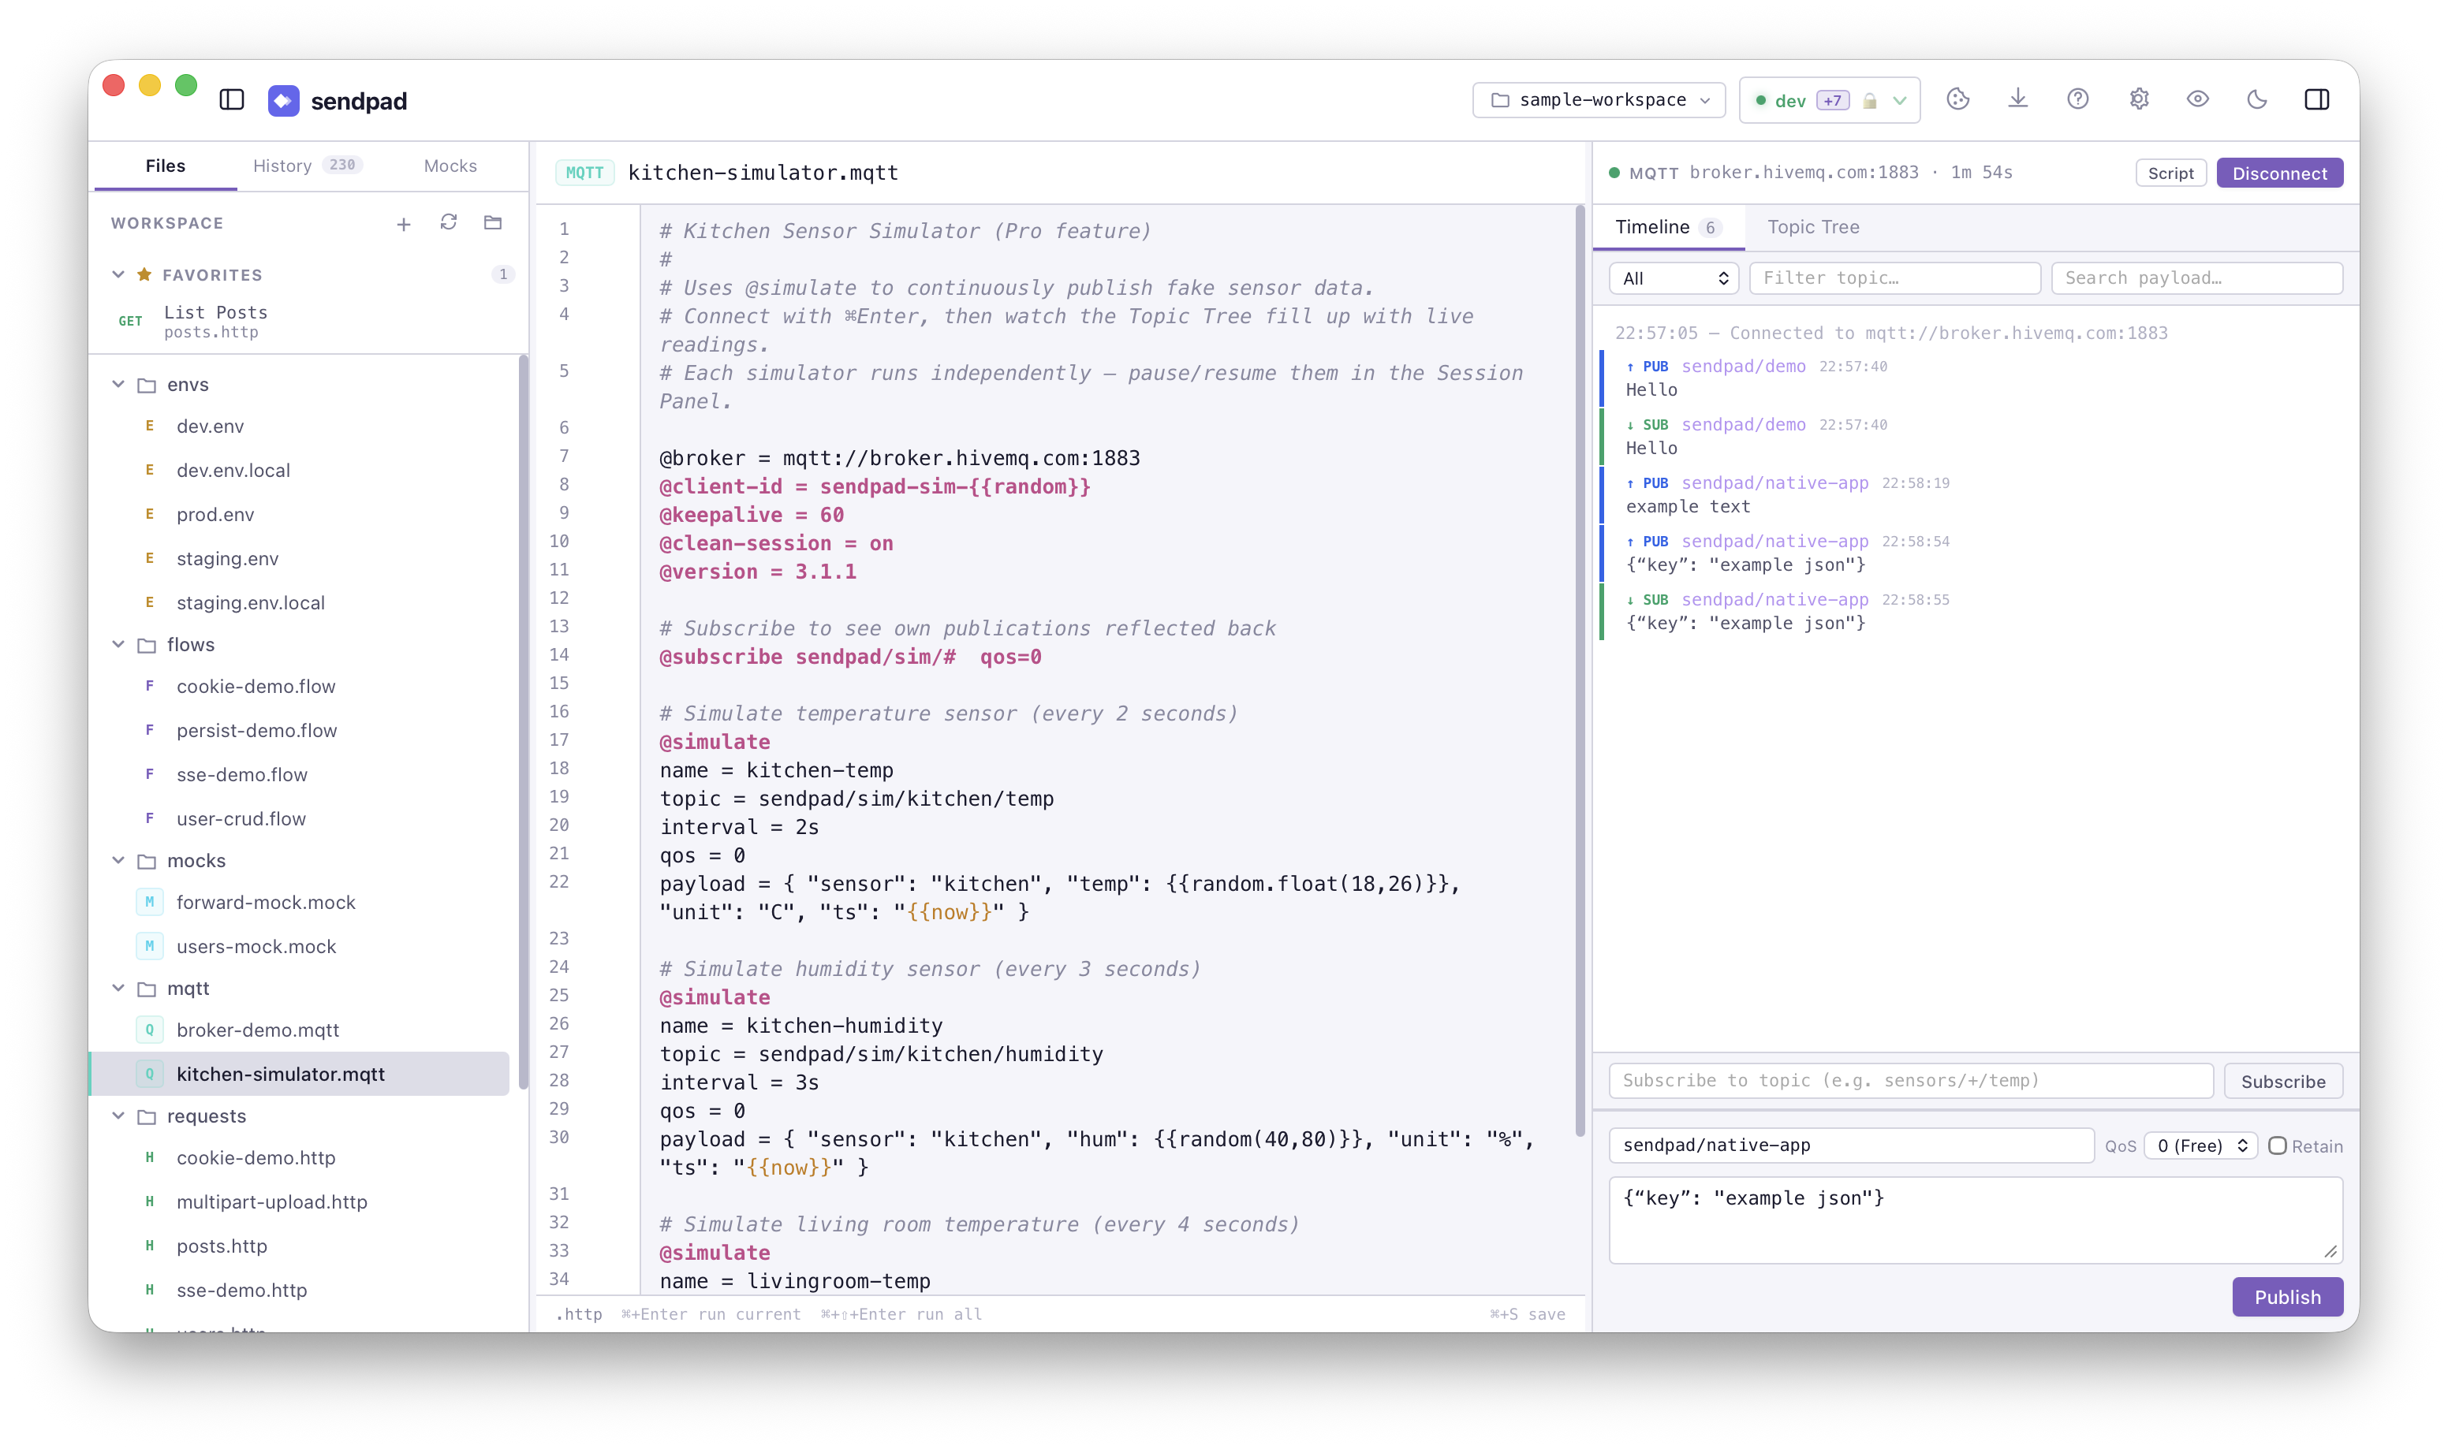This screenshot has width=2448, height=1449.
Task: Click the lock icon next to dev
Action: tap(1870, 101)
